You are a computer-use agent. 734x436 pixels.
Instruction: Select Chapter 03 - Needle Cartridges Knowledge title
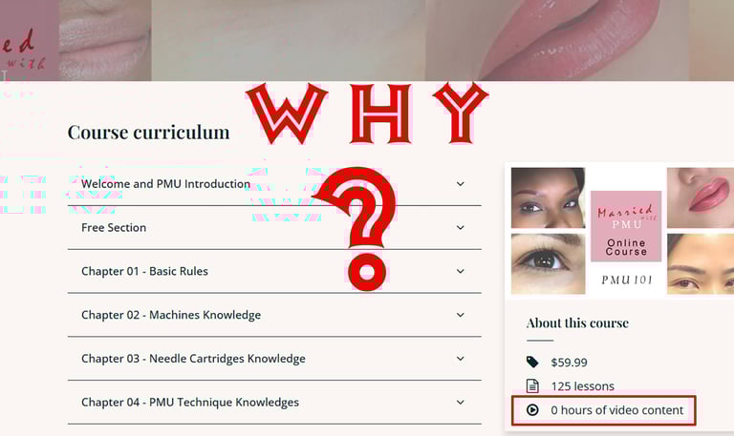[193, 359]
